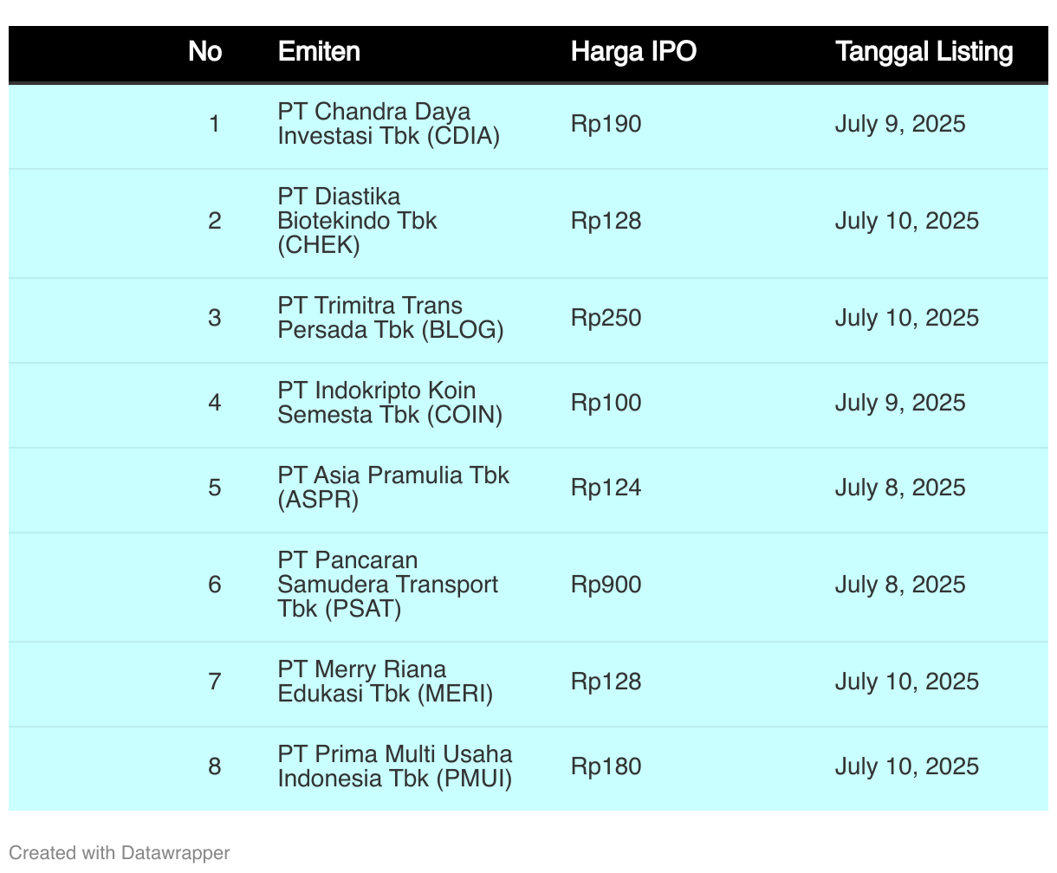Select PT Chandra Daya Investasi Tbk (CDIA)

click(388, 124)
